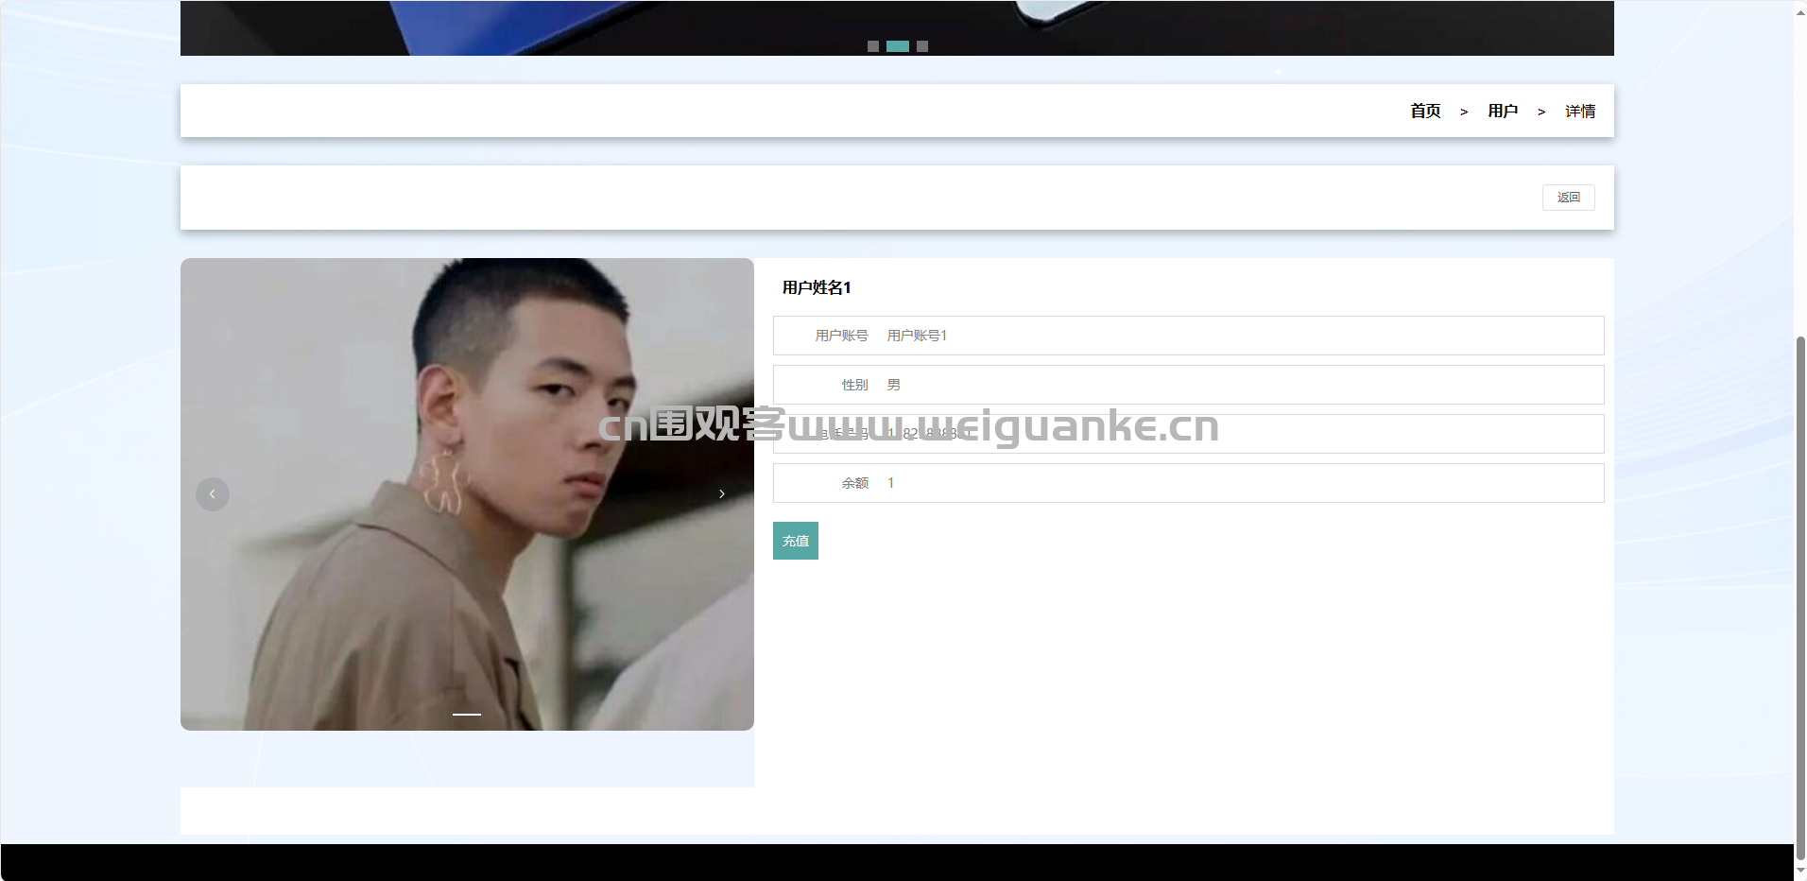This screenshot has height=881, width=1807.
Task: Select the active teal banner slide indicator
Action: (x=898, y=46)
